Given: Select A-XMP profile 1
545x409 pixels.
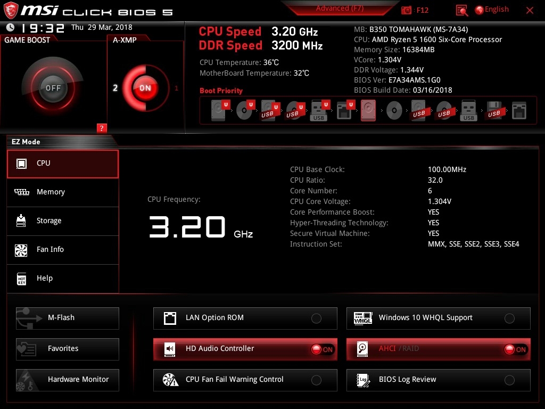Looking at the screenshot, I should [x=177, y=88].
